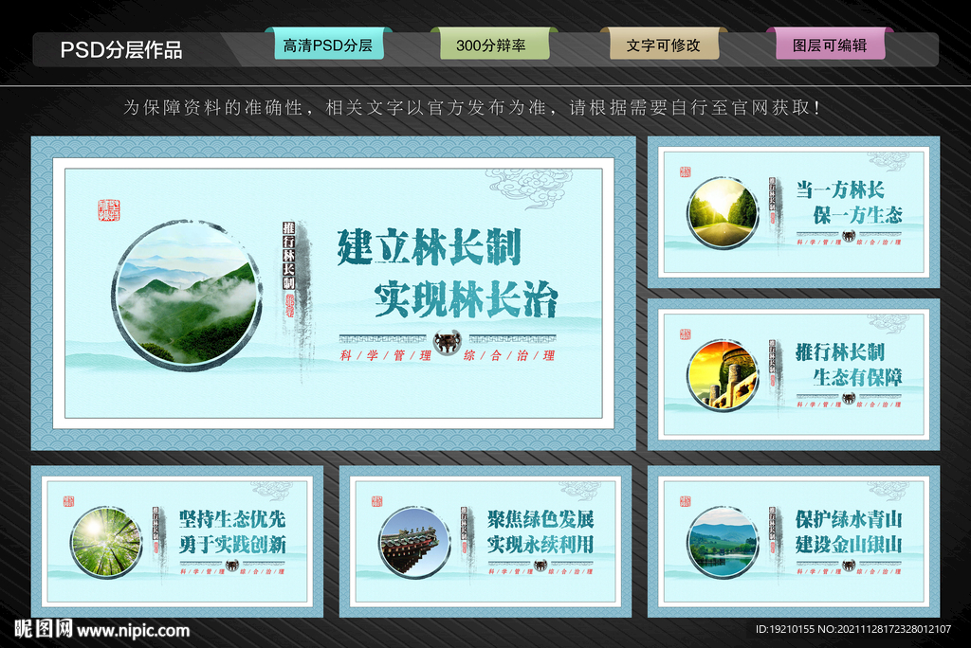Click the 文字可修改 tan tag

664,45
